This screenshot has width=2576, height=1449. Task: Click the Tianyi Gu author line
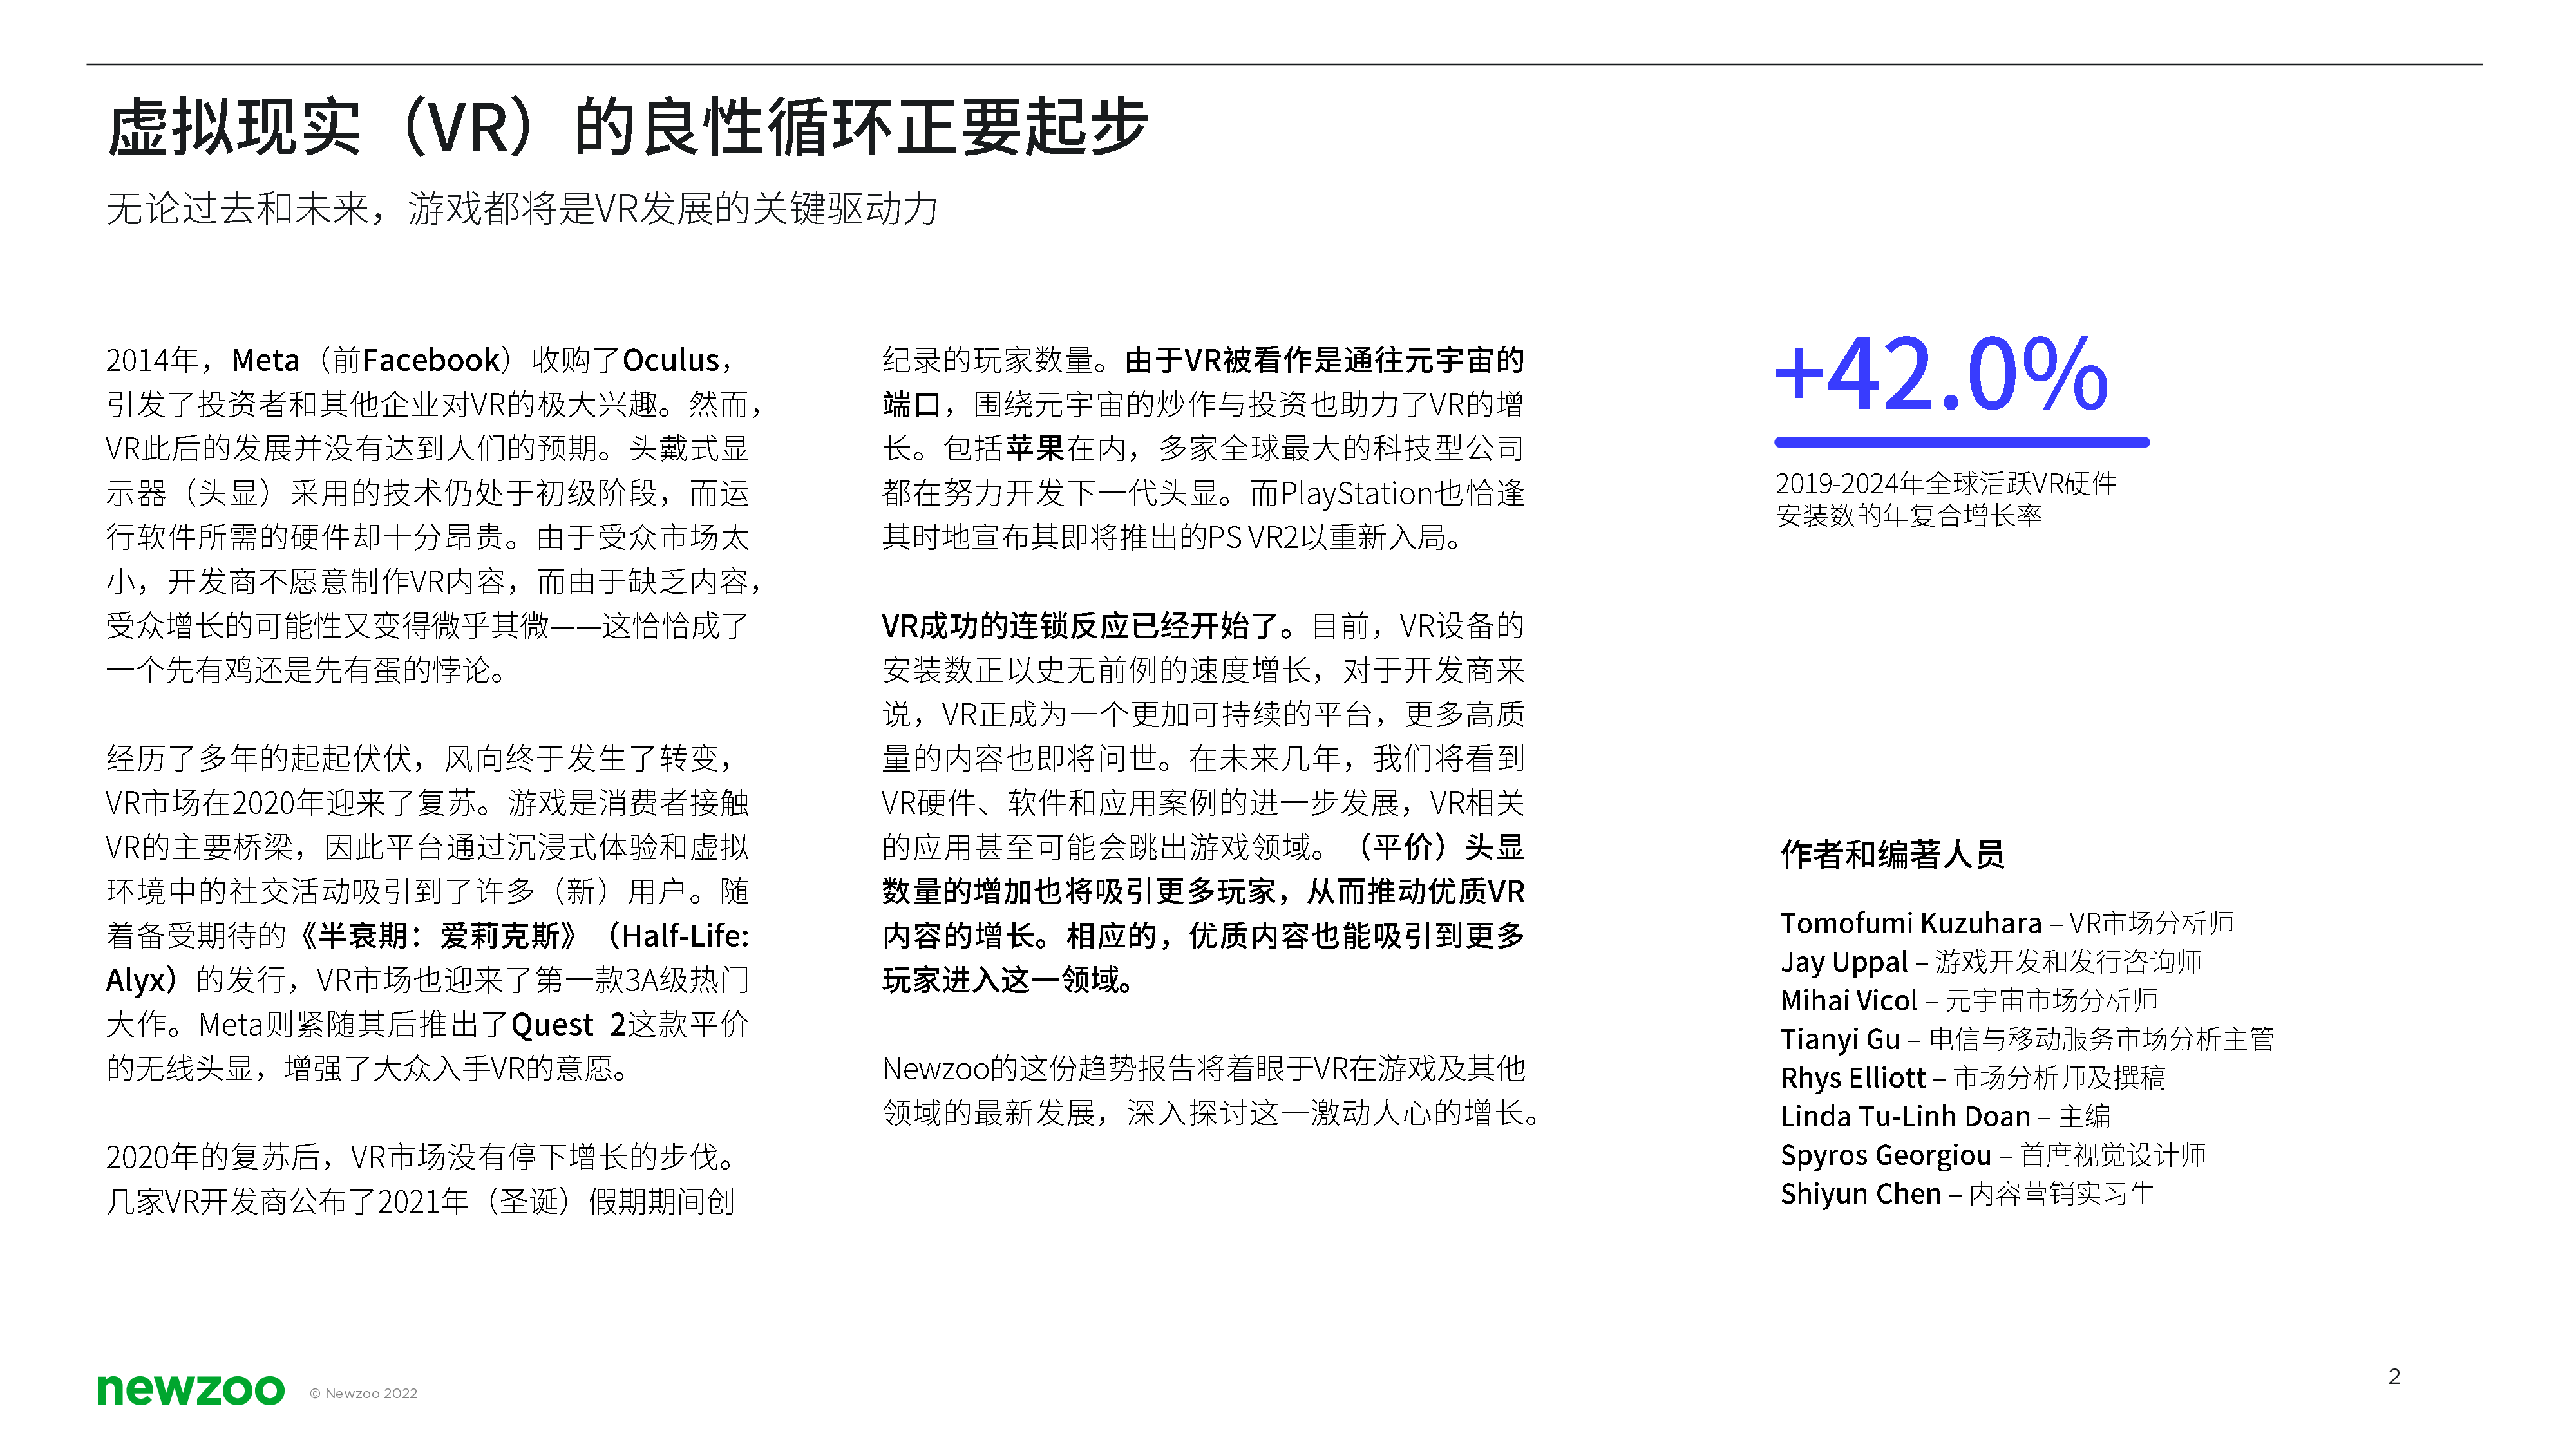pos(2027,1040)
